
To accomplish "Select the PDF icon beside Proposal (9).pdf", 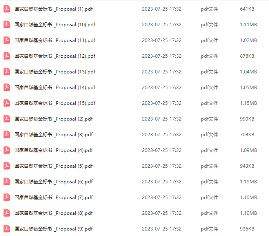I will [7, 229].
